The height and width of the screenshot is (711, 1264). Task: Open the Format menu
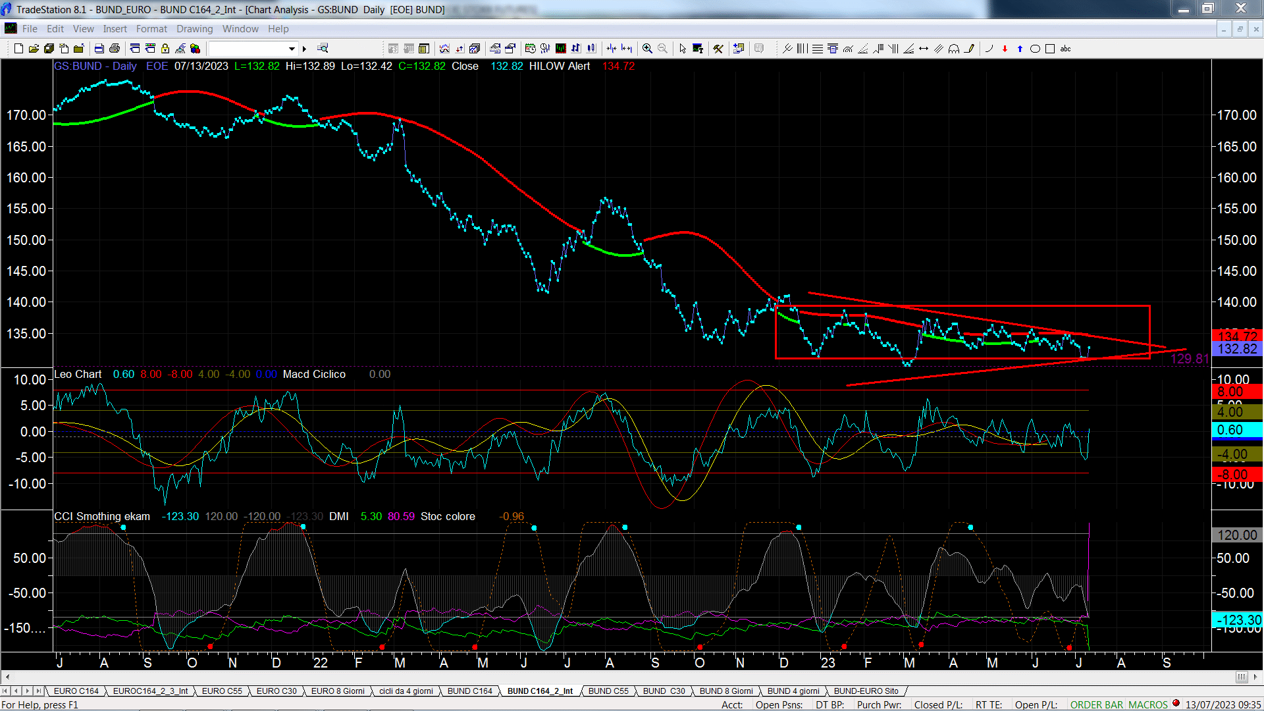point(151,29)
